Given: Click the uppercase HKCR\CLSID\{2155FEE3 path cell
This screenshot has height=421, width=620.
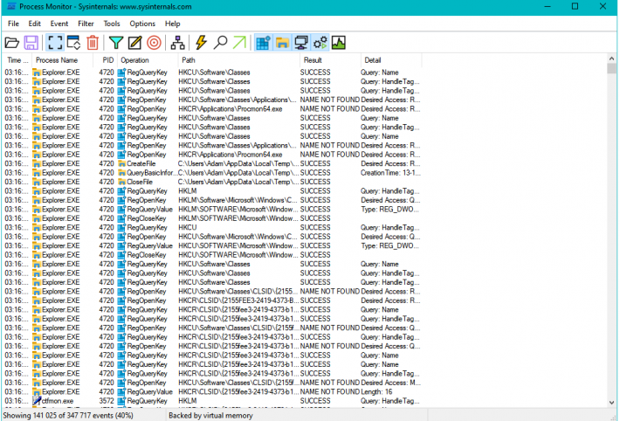Looking at the screenshot, I should [238, 300].
